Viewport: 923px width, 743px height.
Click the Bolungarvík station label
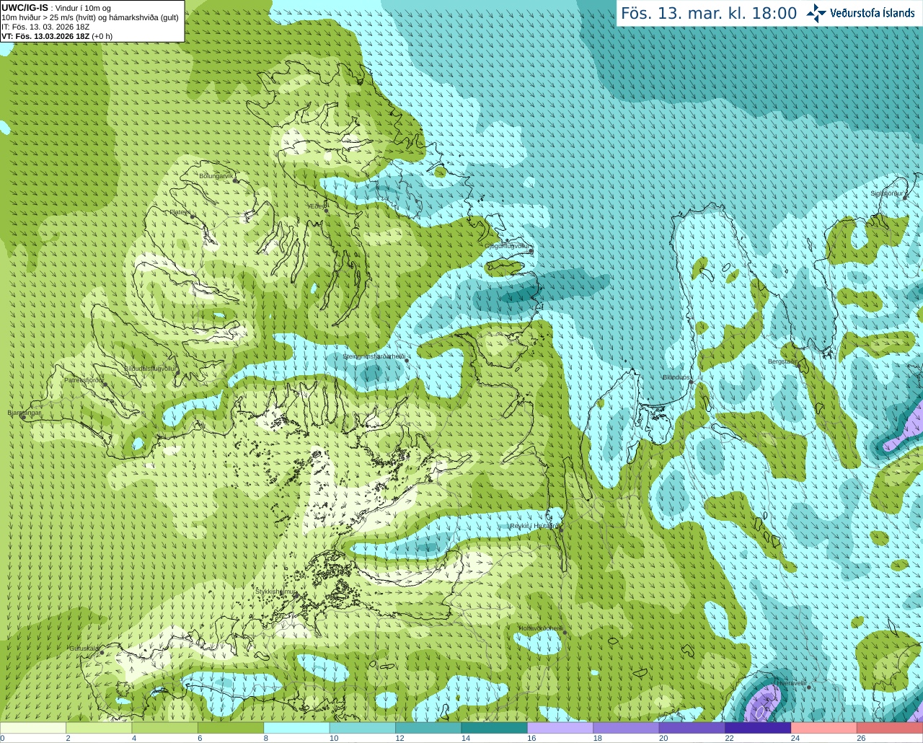point(217,176)
